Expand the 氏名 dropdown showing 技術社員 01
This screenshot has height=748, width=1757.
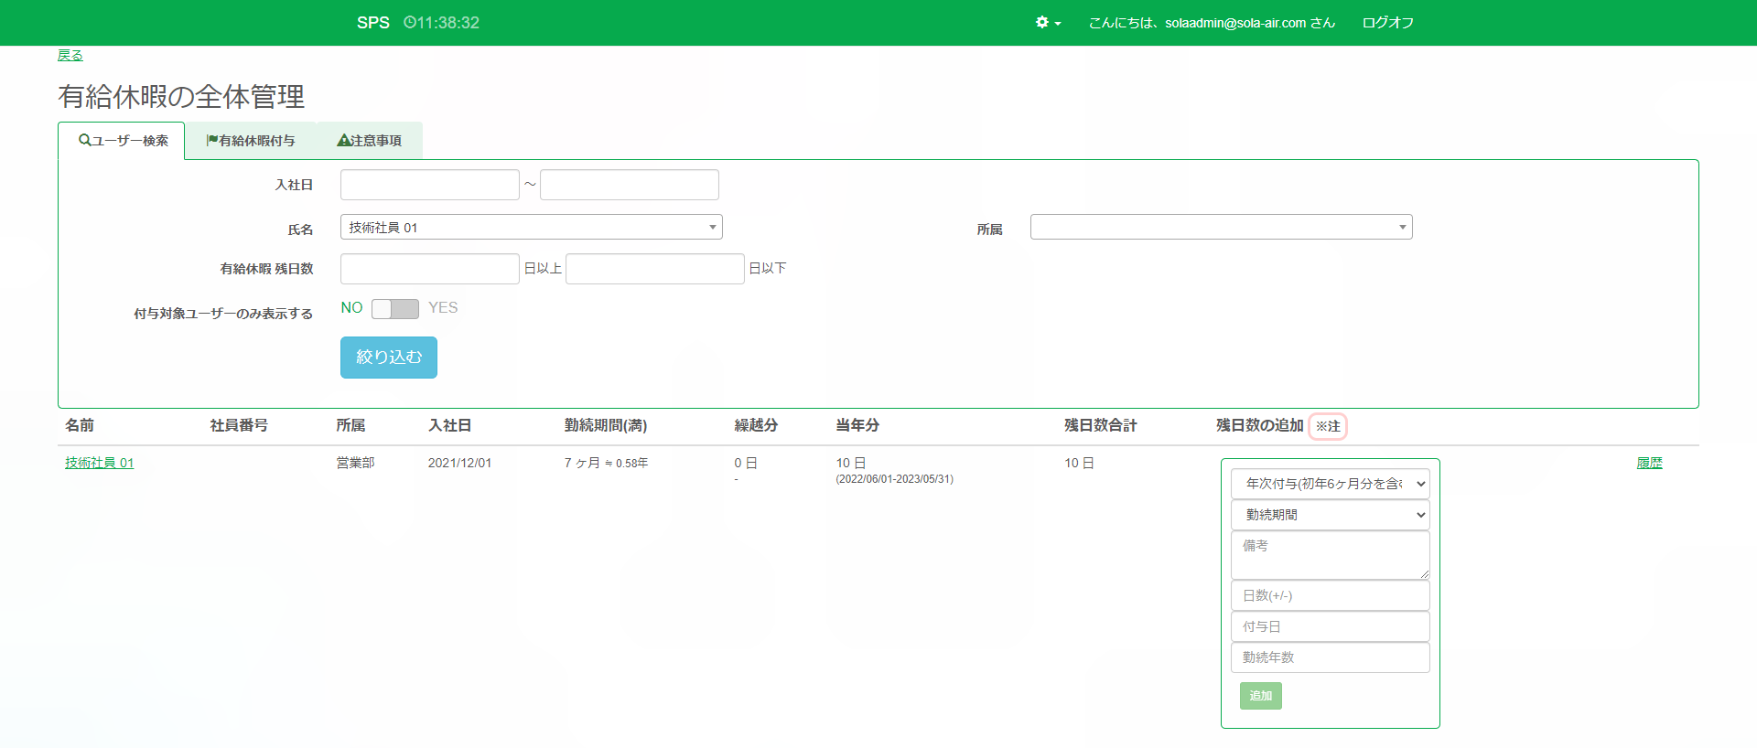531,228
